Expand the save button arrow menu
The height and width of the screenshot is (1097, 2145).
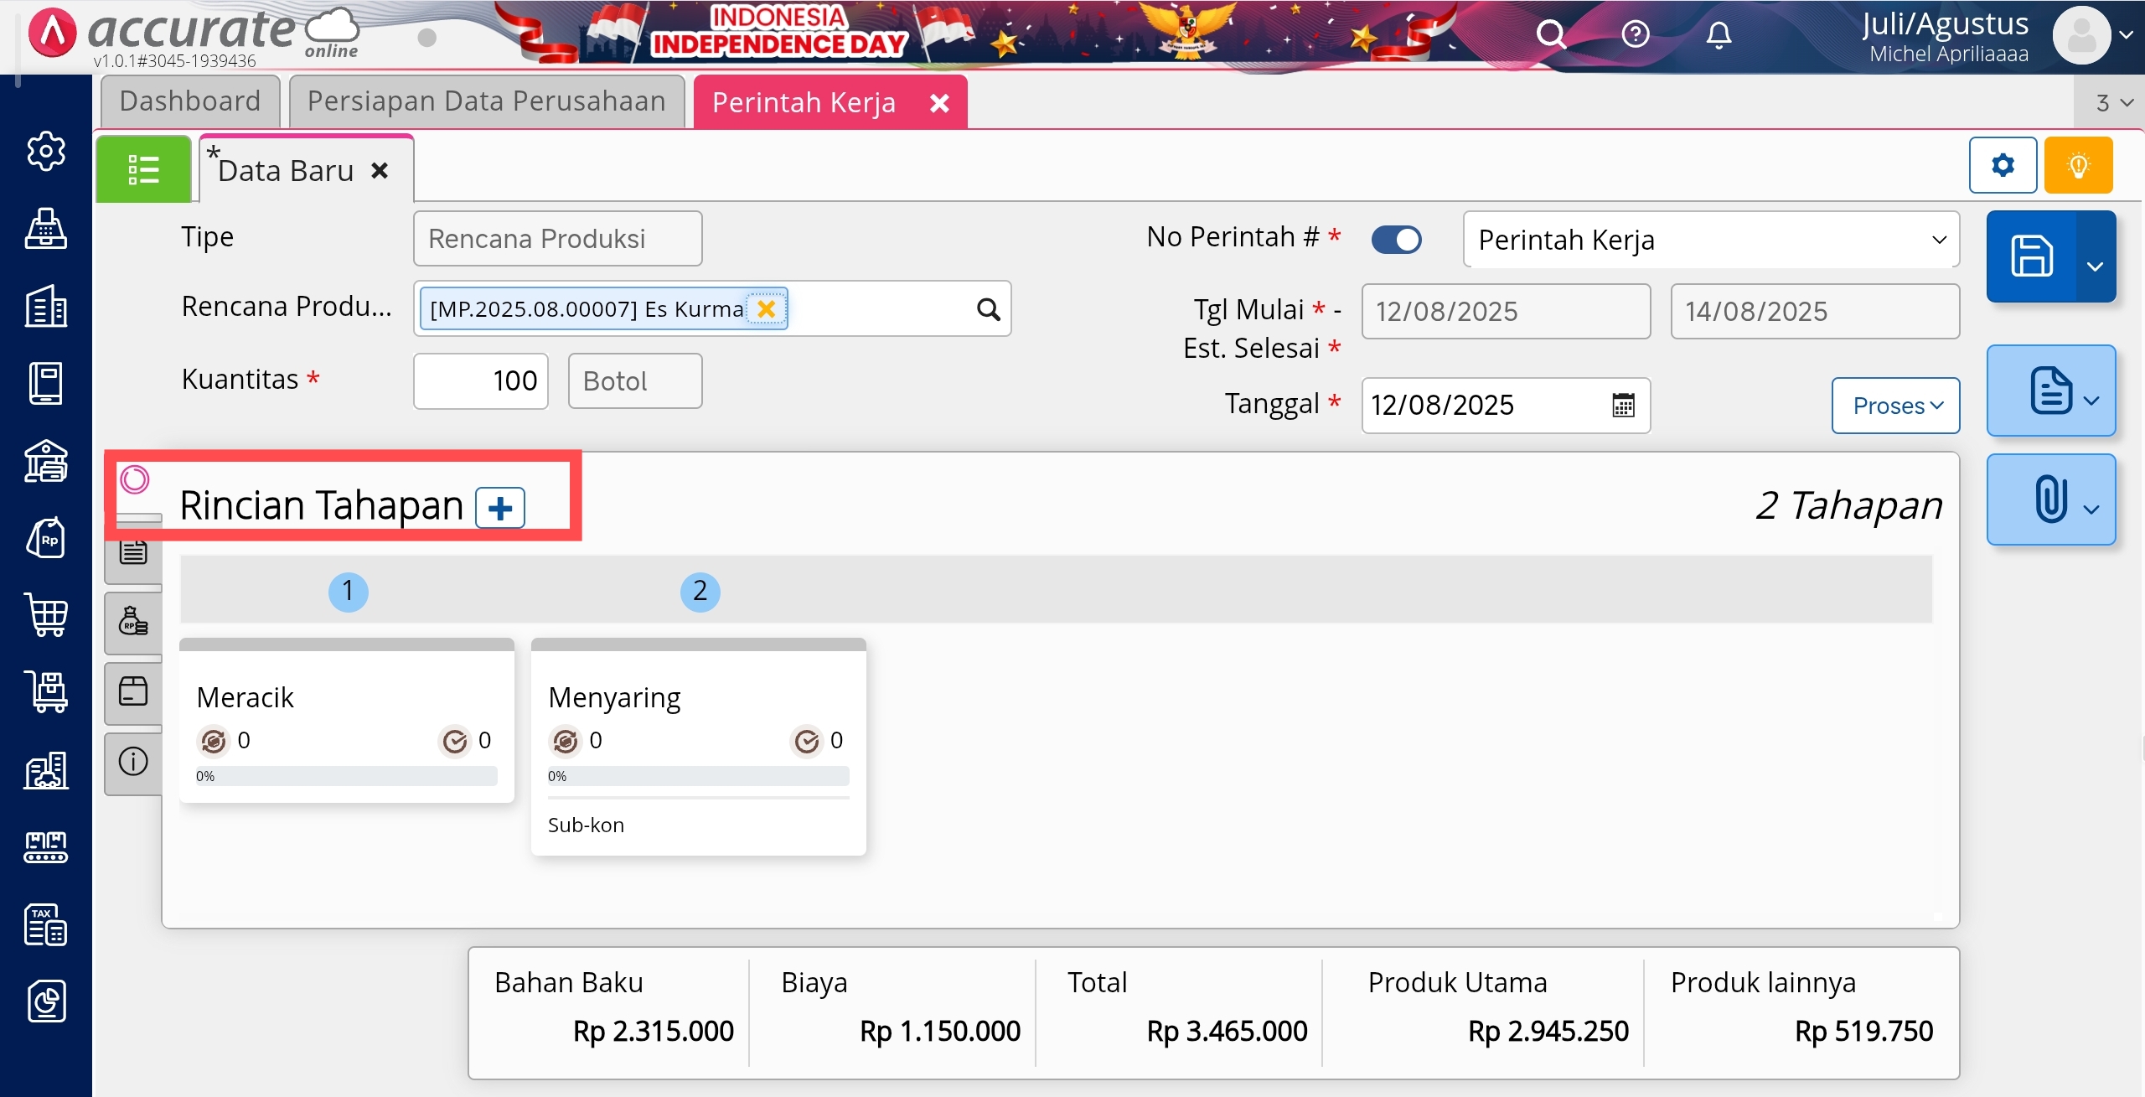point(2095,266)
